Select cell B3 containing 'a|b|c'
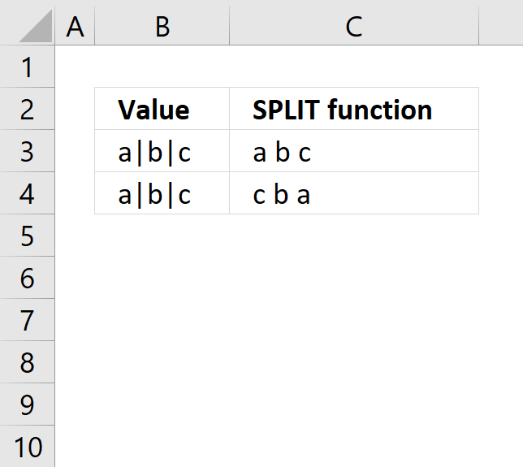523x467 pixels. point(162,151)
